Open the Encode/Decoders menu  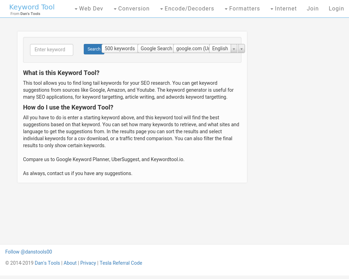click(x=187, y=9)
